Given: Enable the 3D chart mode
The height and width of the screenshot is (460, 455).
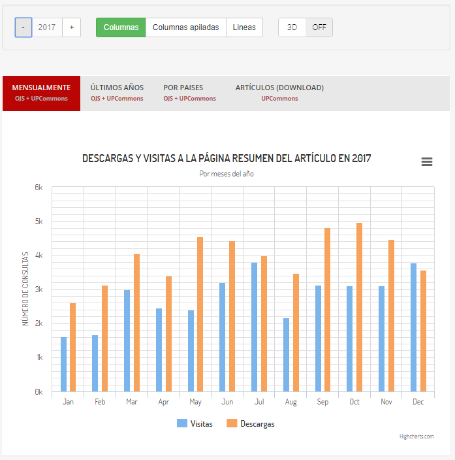Looking at the screenshot, I should 292,27.
